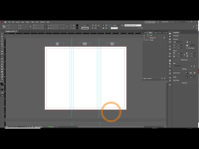Viewport: 199px width, 149px height.
Task: Toggle visibility of Guides layer
Action: (x=144, y=40)
